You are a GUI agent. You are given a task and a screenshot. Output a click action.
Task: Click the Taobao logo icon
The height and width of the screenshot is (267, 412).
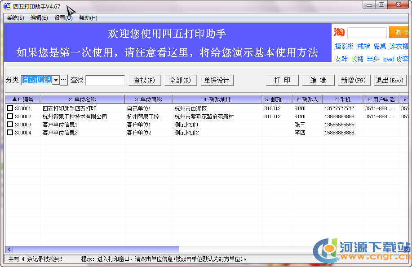(x=339, y=32)
